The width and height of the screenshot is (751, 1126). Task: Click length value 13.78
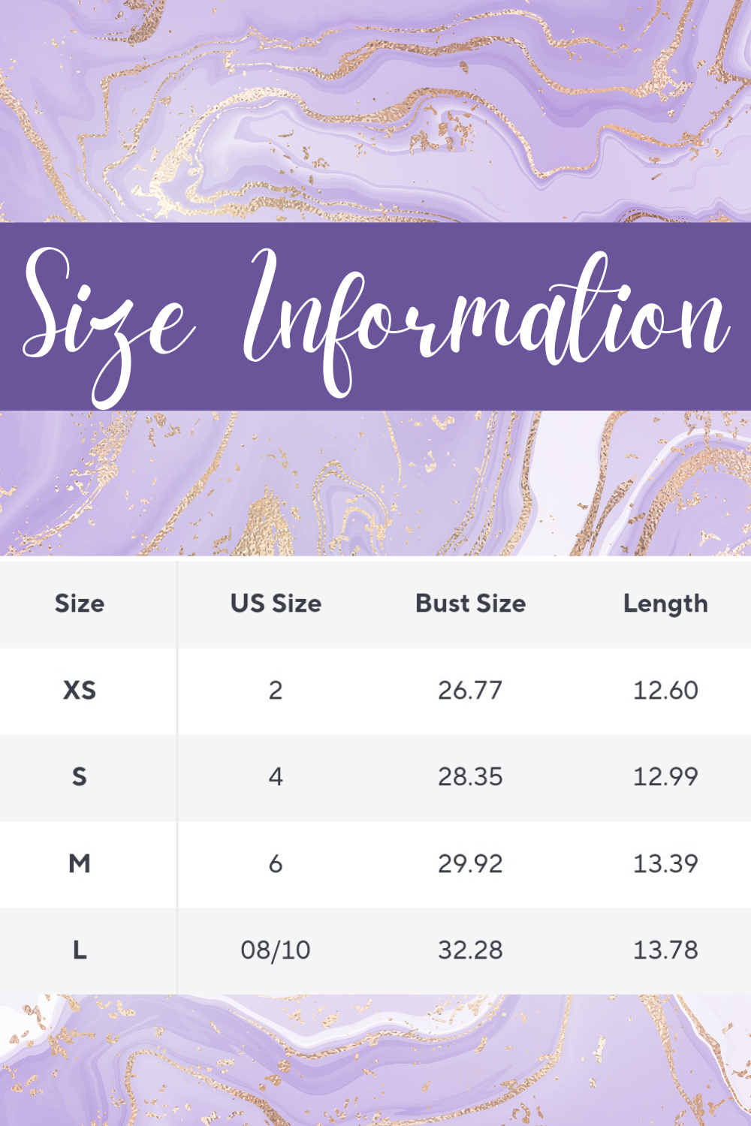(665, 950)
